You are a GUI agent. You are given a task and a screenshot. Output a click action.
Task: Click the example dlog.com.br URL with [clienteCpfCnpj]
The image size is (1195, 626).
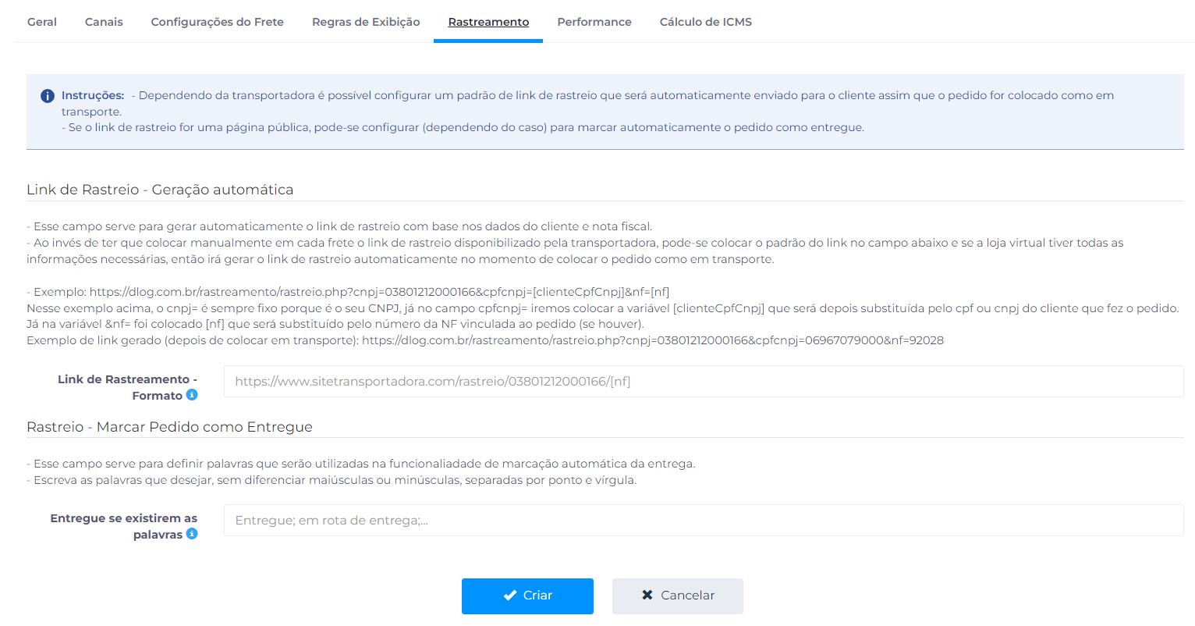379,292
